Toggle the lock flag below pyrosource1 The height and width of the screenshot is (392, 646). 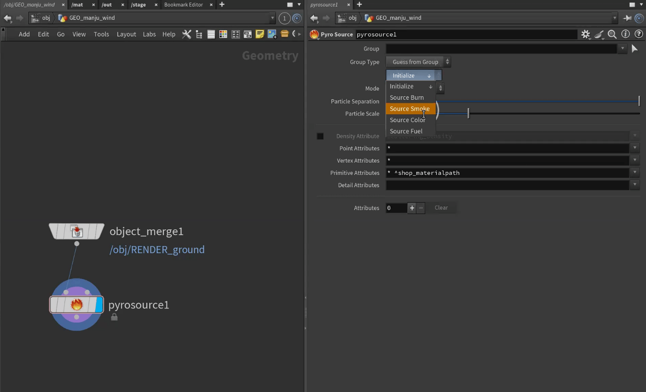click(x=114, y=317)
